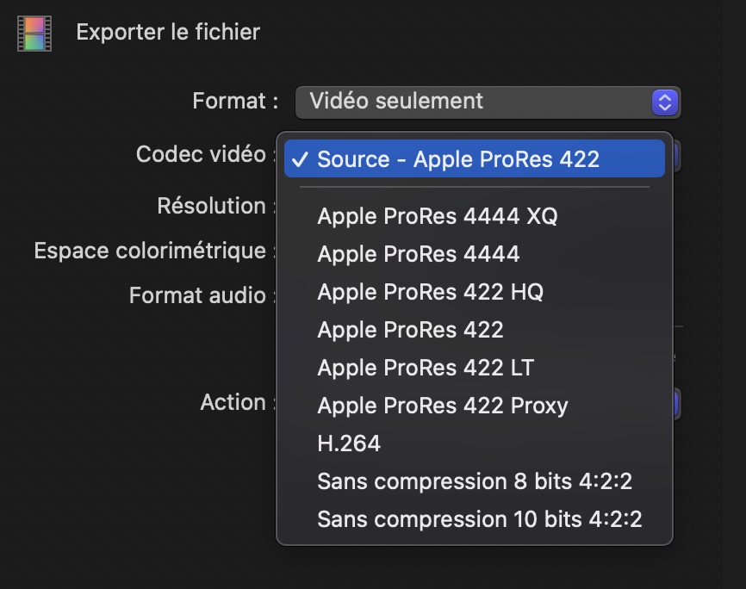Select the H.264 codec entry
Image resolution: width=746 pixels, height=589 pixels.
click(x=349, y=443)
